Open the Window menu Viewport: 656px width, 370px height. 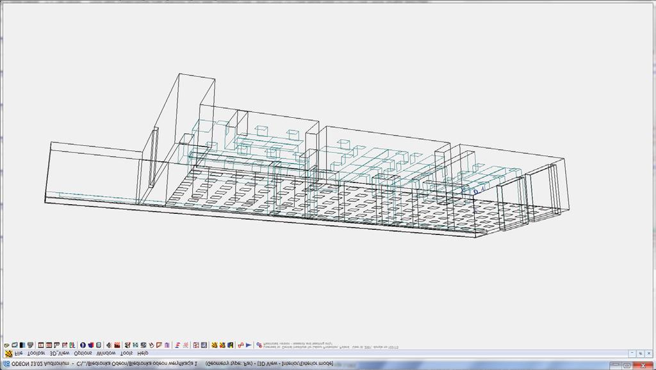click(106, 354)
